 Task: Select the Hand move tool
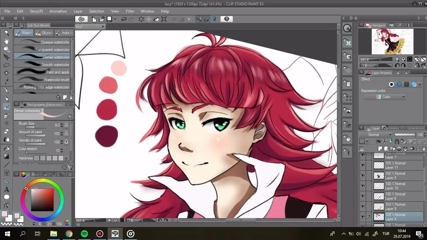click(6, 41)
